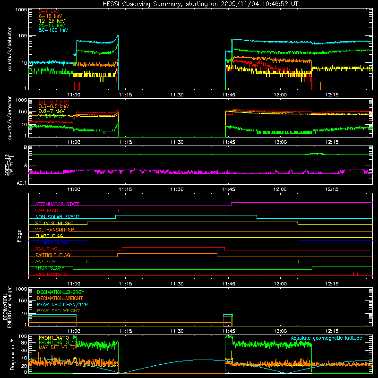Click the FLARE_FLAG label

(49, 236)
